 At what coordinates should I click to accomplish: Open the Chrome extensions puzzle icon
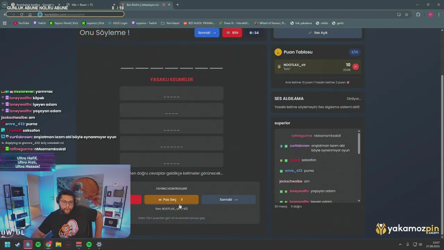(418, 15)
